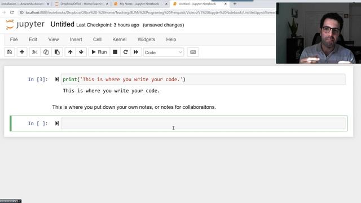Image resolution: width=361 pixels, height=203 pixels.
Task: Copy selected cells icon
Action: pos(46,52)
